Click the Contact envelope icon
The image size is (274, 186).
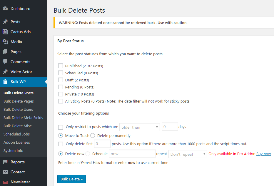pyautogui.click(x=5, y=172)
